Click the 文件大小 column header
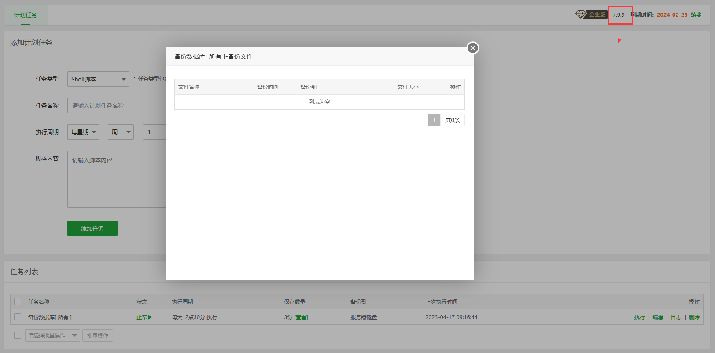 pyautogui.click(x=408, y=87)
